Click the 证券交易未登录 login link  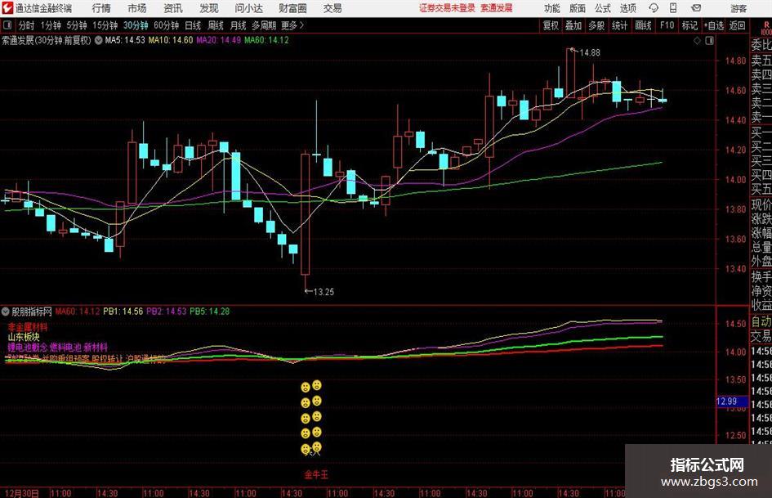point(447,8)
